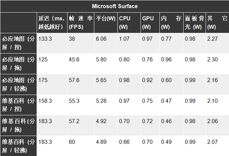Select the 必应地图 (分屏 / 捏) row label
The width and height of the screenshot is (229, 156).
click(18, 43)
